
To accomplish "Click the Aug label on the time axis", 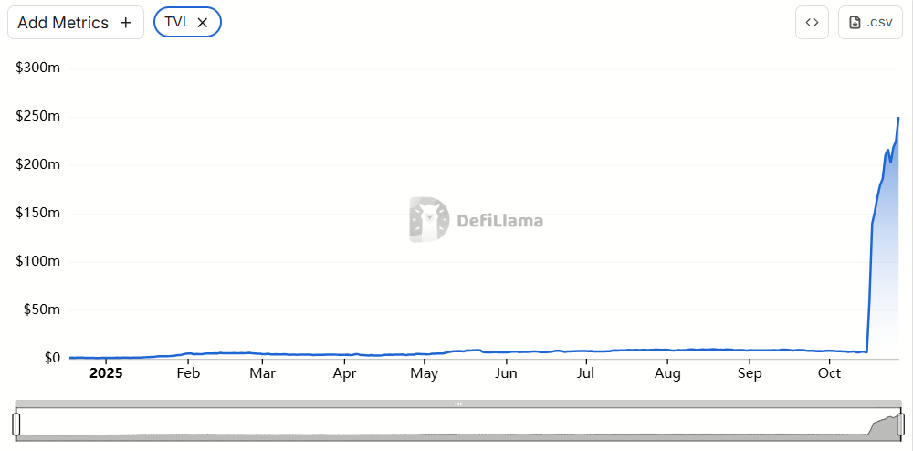I will 667,373.
